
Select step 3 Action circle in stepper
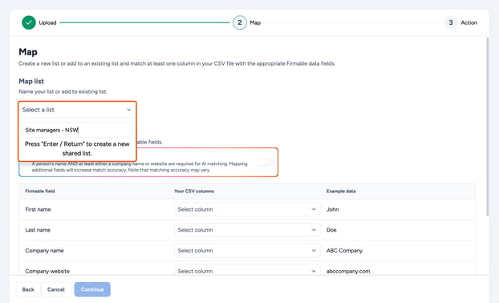pos(451,22)
